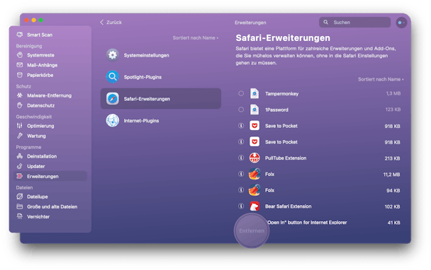Open Malware-Entfernung biohazard icon
Screen dimensions: 431x270
pos(20,95)
